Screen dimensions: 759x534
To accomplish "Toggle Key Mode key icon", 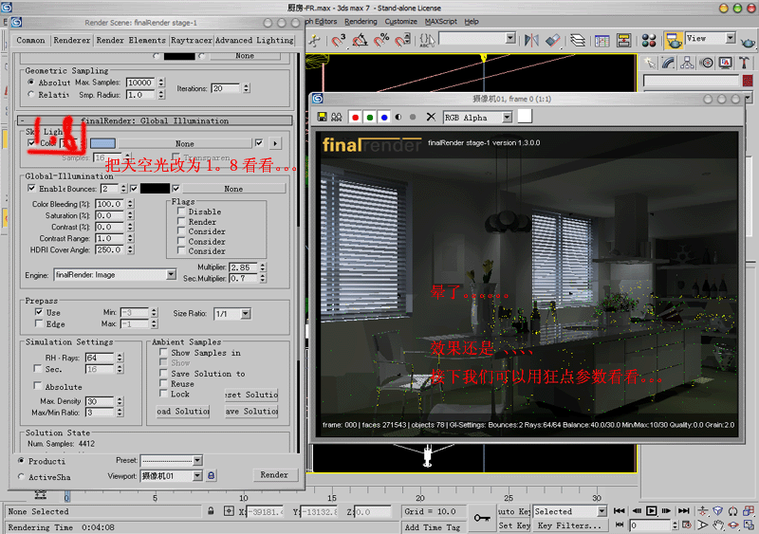I will point(482,518).
